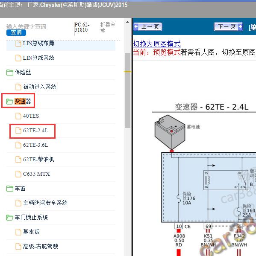This screenshot has height=256, width=256.
Task: Click page icon beside 62TE-3.6L
Action: pyautogui.click(x=18, y=145)
